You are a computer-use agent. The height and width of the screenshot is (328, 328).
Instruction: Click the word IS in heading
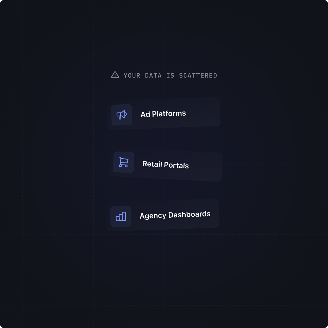click(x=170, y=75)
